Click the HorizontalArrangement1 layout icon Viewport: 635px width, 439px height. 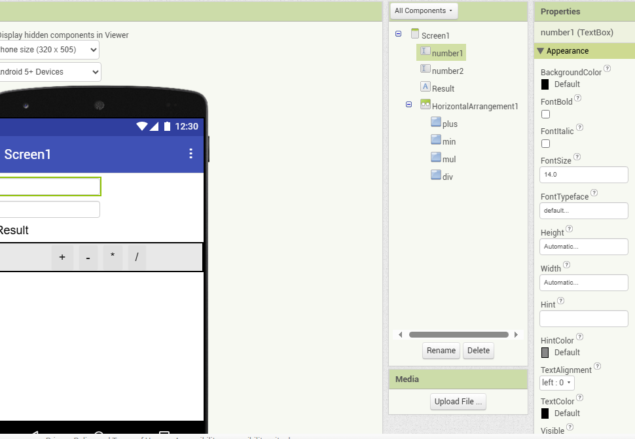click(x=425, y=105)
